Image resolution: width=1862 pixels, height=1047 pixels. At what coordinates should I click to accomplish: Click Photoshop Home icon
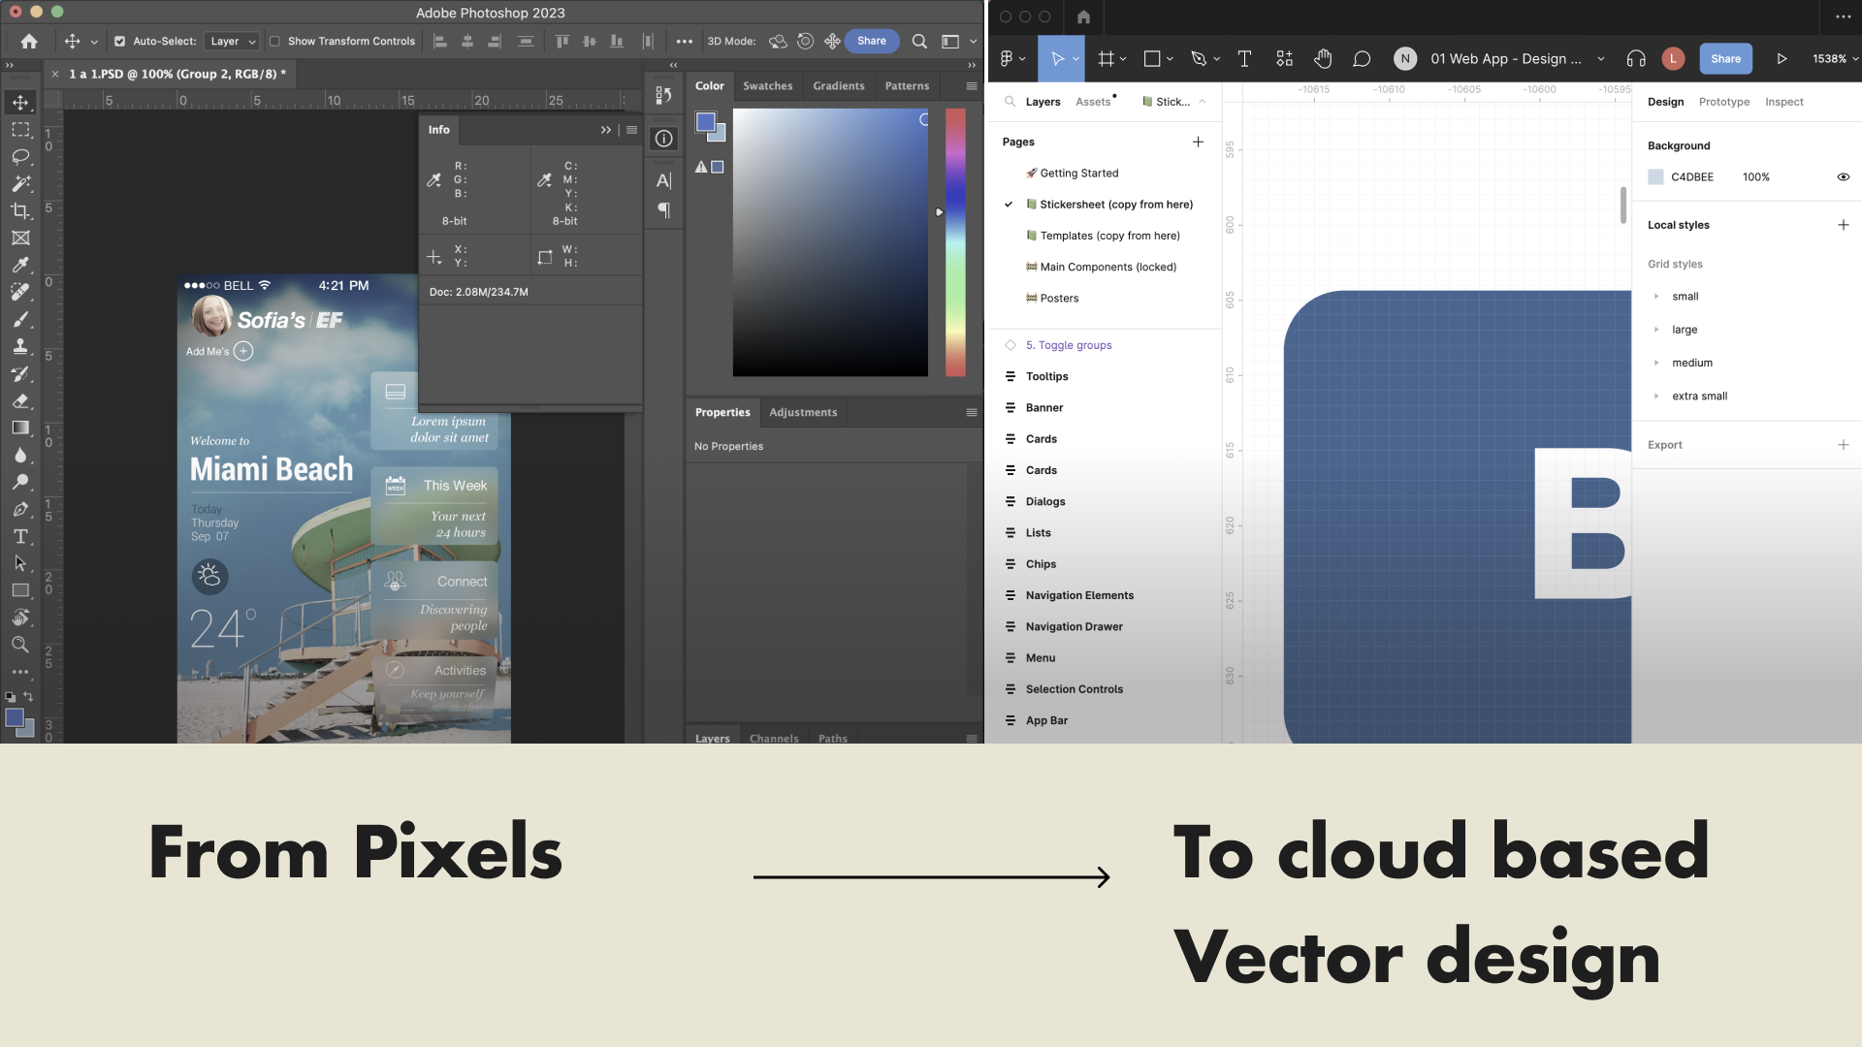pos(29,41)
